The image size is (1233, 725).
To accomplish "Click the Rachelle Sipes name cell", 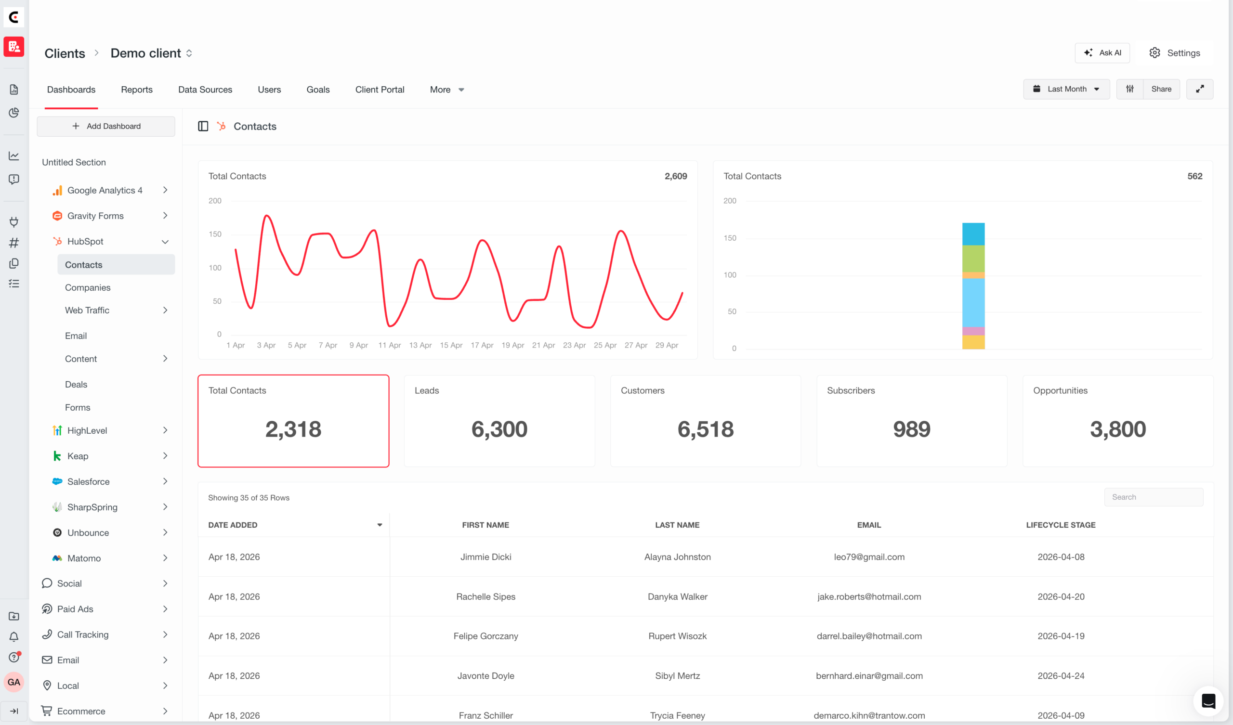I will click(x=485, y=596).
